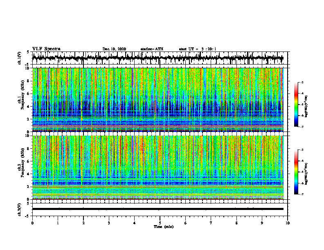Click the "VLF Spectra" plot title
The image size is (324, 250).
tap(46, 49)
